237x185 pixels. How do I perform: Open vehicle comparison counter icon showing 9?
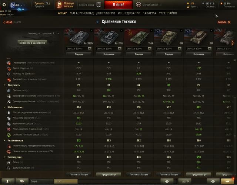click(x=185, y=181)
